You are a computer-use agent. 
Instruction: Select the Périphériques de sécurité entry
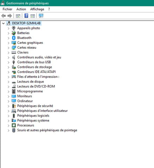(x=35, y=106)
